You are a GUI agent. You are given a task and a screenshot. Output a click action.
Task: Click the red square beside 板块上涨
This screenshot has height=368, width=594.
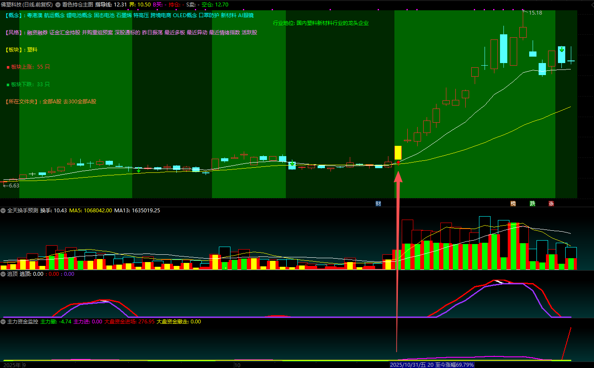[8, 67]
